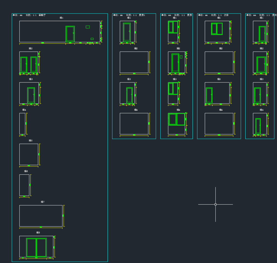The height and width of the screenshot is (263, 277).
Task: Click the 次卧 title text
Action: [x=226, y=15]
